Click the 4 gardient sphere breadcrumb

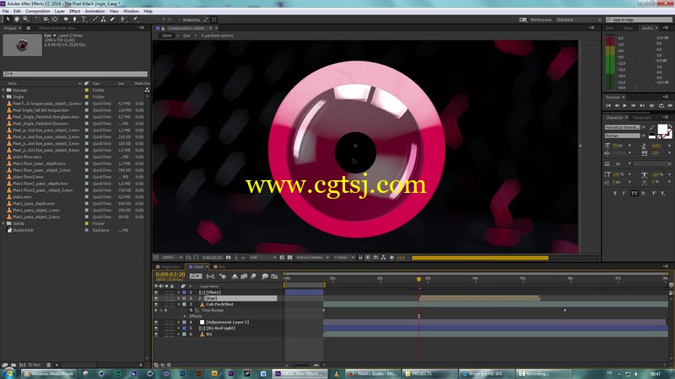click(217, 35)
